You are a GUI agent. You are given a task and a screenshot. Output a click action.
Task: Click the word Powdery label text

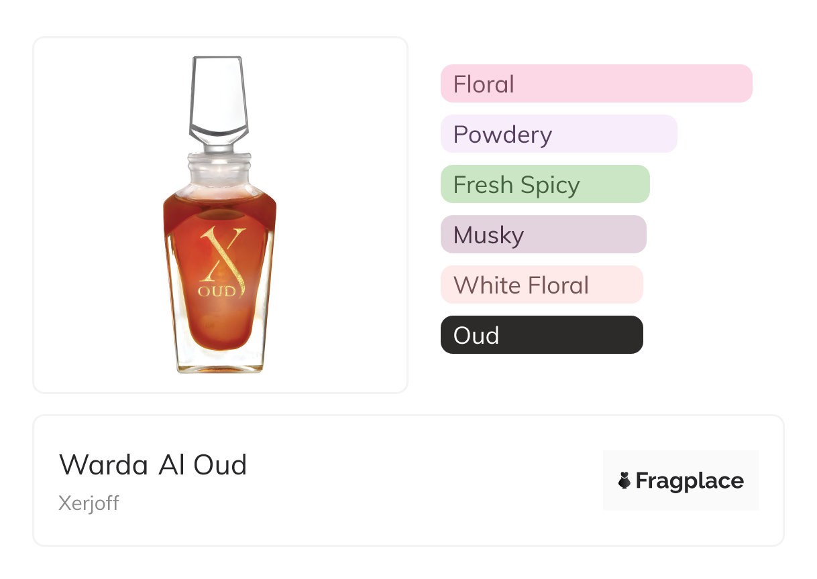tap(502, 134)
